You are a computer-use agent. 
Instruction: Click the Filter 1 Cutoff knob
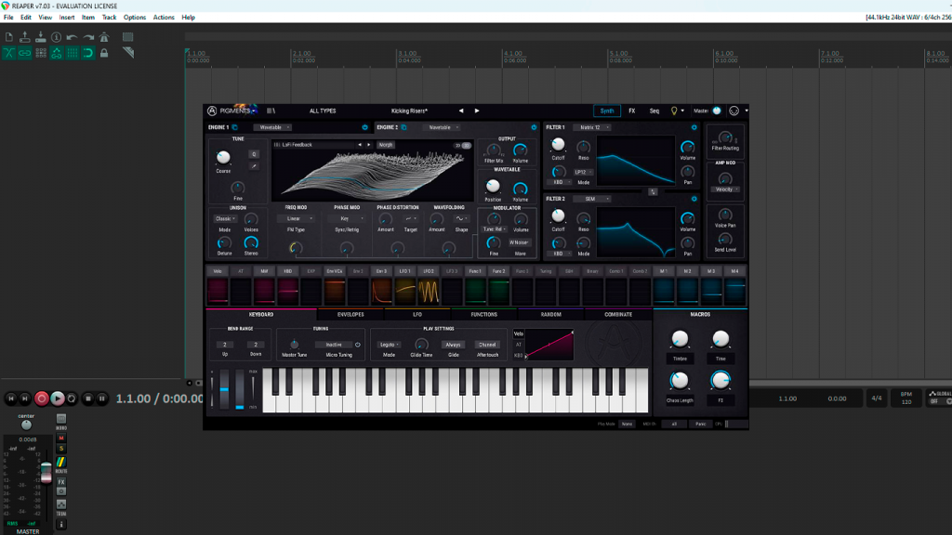558,145
